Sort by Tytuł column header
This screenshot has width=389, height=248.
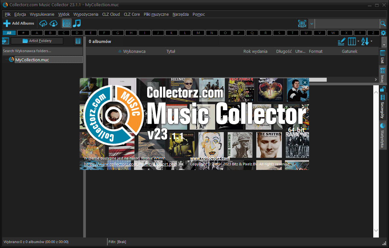(171, 52)
